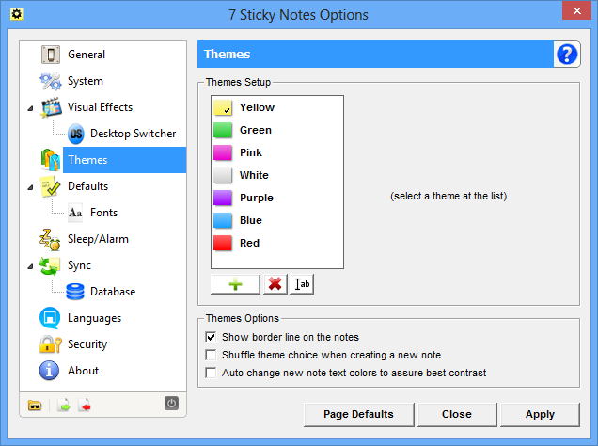Delete theme using the red X button
Image resolution: width=598 pixels, height=446 pixels.
coord(275,284)
